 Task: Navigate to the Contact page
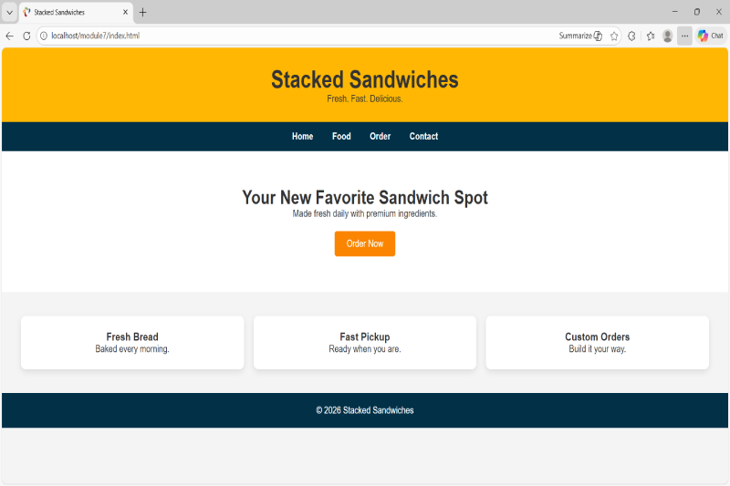point(423,137)
